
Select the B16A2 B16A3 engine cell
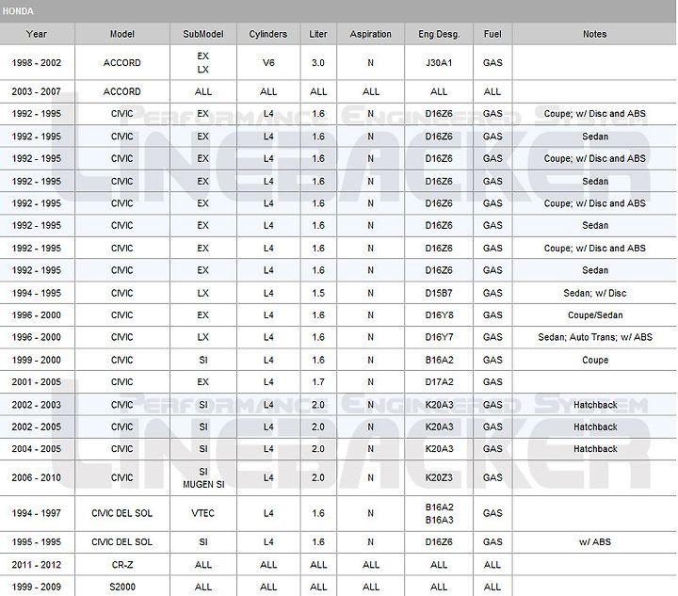pyautogui.click(x=439, y=513)
